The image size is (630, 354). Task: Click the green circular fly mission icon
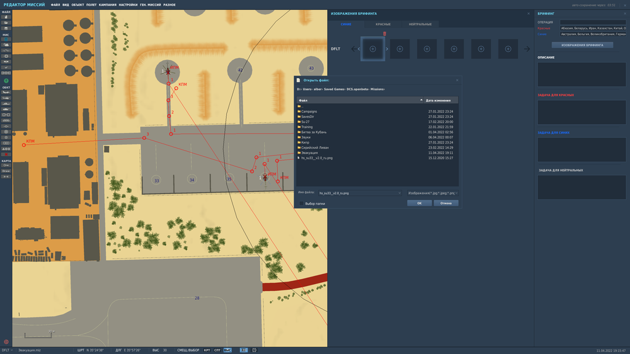6,81
